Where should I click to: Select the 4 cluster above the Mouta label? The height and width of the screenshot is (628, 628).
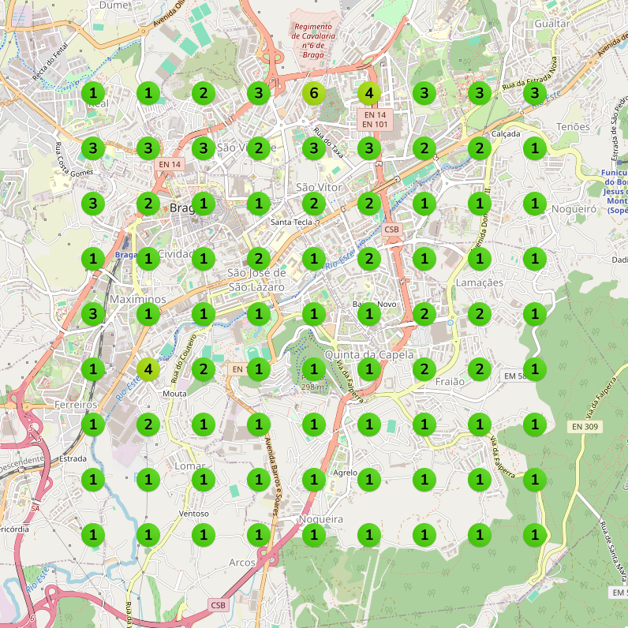tap(148, 369)
